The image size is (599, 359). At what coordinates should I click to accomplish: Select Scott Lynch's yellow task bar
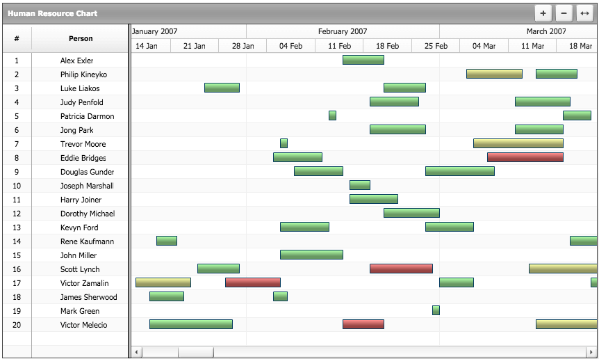click(563, 269)
